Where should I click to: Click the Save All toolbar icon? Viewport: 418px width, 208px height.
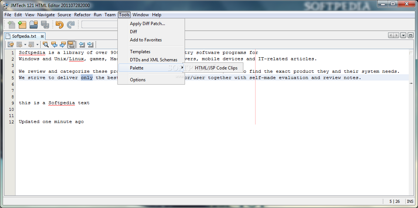[x=45, y=25]
